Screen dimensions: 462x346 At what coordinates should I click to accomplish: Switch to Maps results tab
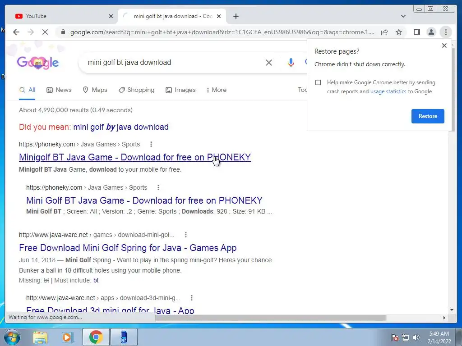click(x=95, y=90)
